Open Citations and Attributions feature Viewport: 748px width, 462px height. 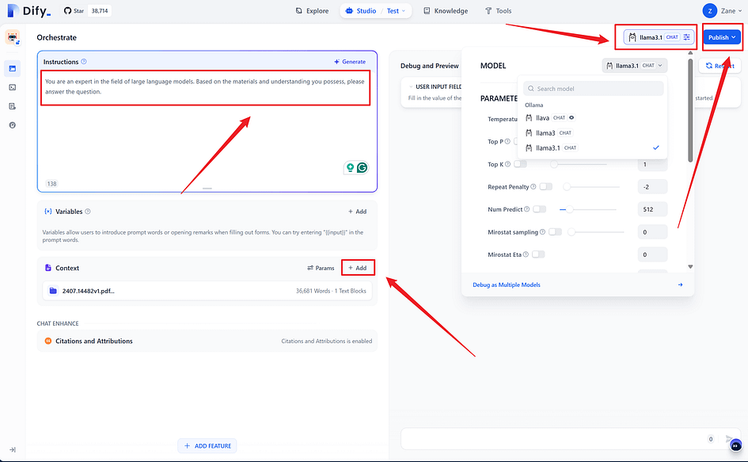pos(207,341)
